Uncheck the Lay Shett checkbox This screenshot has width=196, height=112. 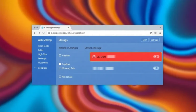pyautogui.click(x=94, y=57)
